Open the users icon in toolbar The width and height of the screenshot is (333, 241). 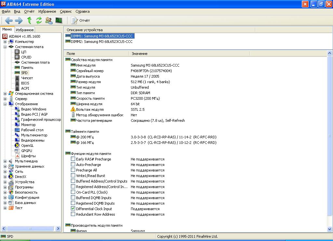49,20
